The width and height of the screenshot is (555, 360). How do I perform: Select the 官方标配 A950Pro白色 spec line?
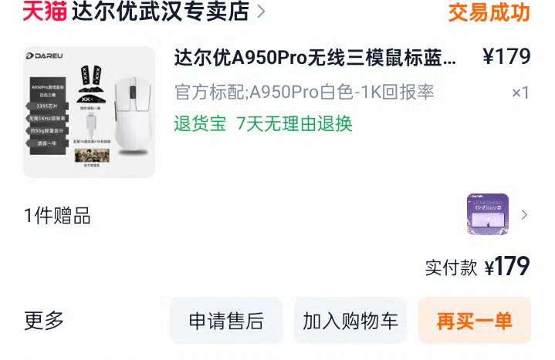[x=304, y=92]
